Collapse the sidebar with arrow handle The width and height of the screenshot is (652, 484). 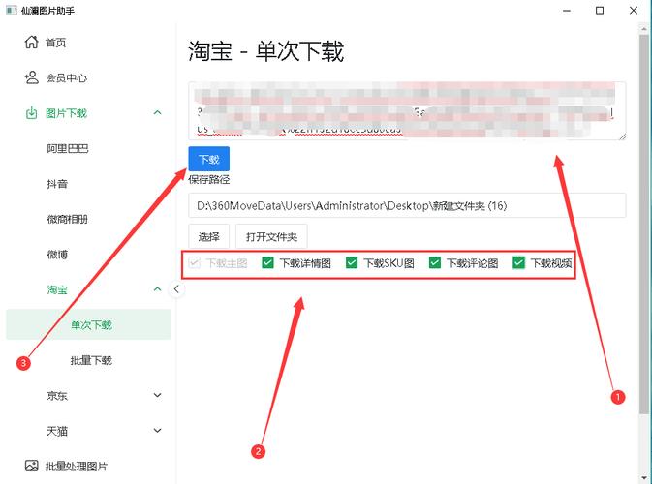176,288
